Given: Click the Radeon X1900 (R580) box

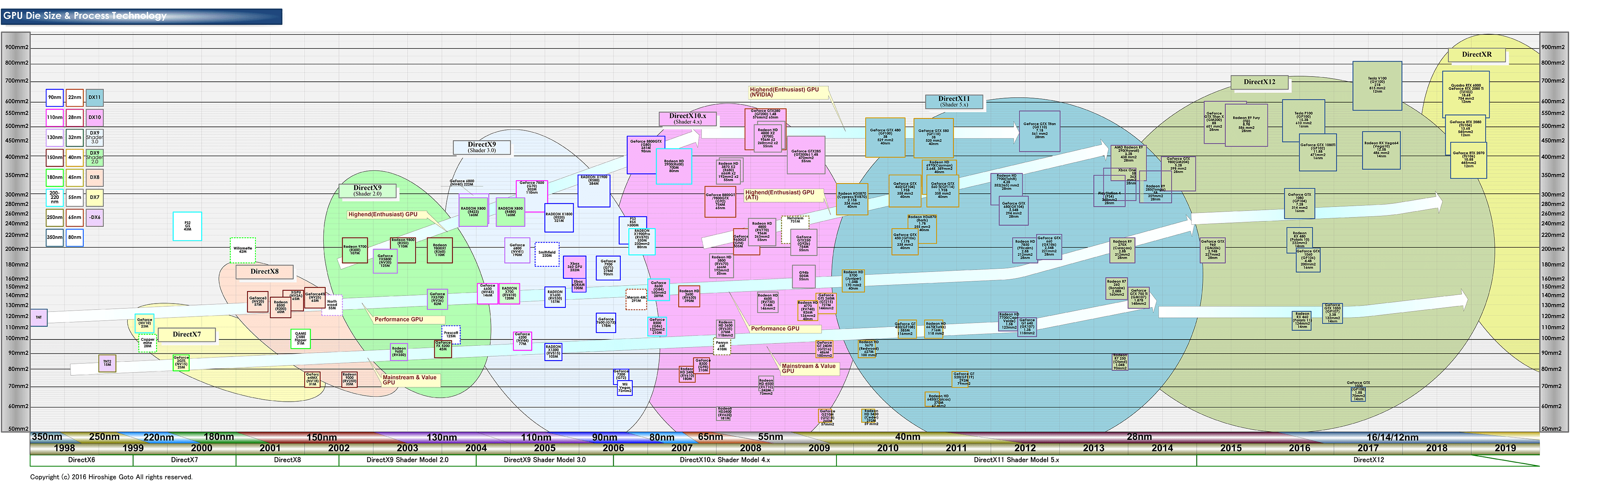Looking at the screenshot, I should pos(594,191).
